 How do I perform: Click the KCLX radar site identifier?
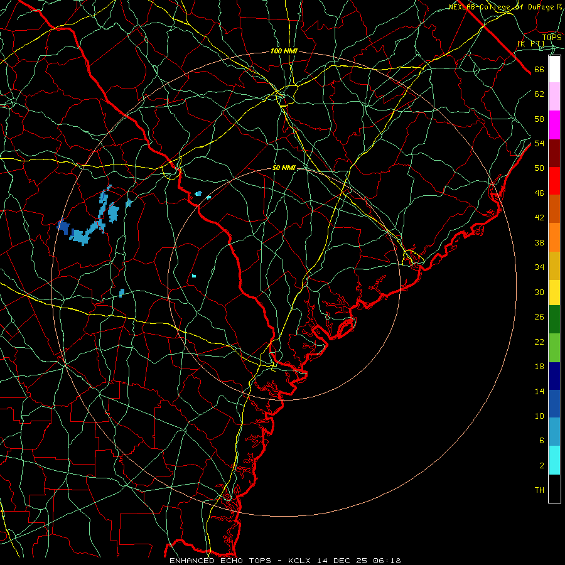click(300, 561)
